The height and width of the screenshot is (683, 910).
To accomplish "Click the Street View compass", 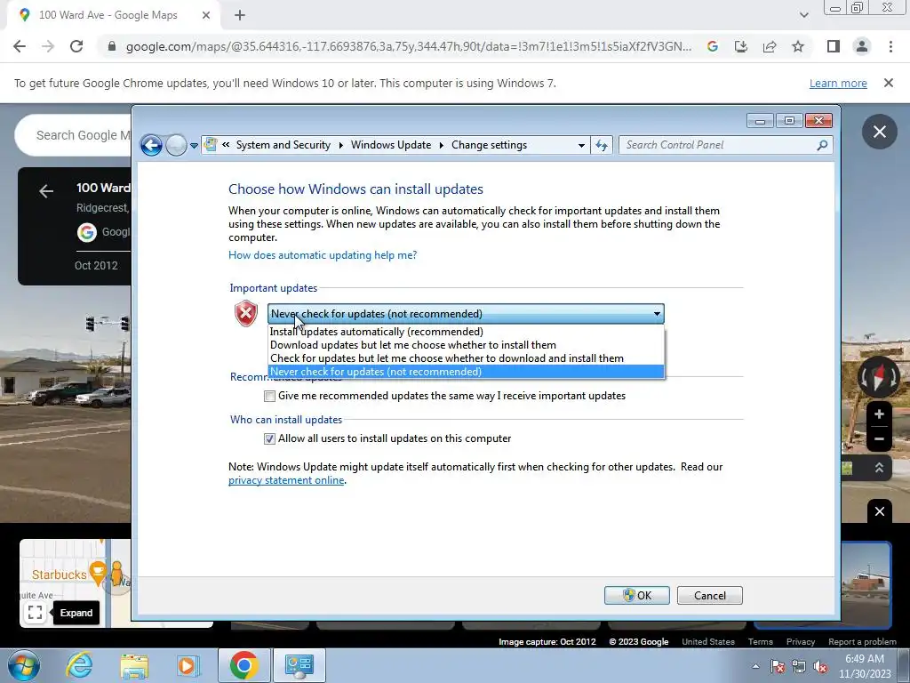I will tap(879, 377).
